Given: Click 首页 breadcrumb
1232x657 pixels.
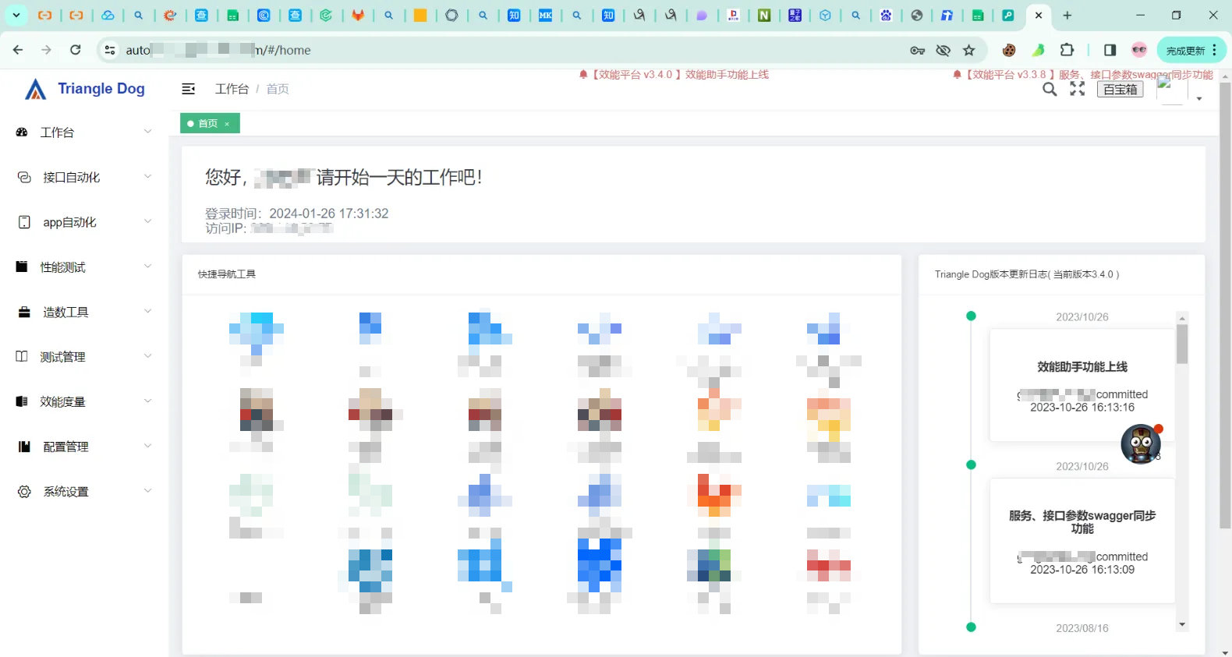Looking at the screenshot, I should tap(278, 89).
